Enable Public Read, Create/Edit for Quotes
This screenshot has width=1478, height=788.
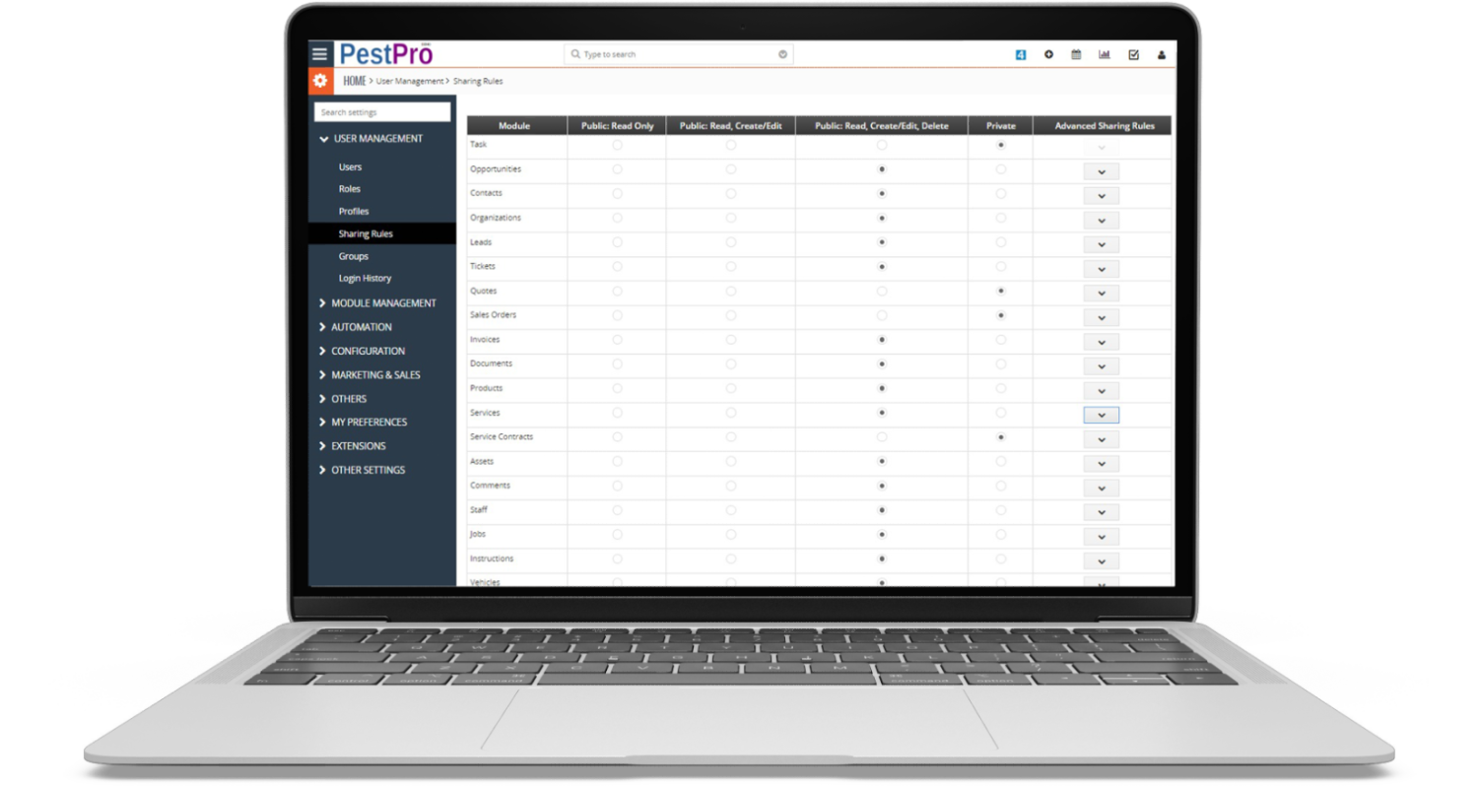730,291
